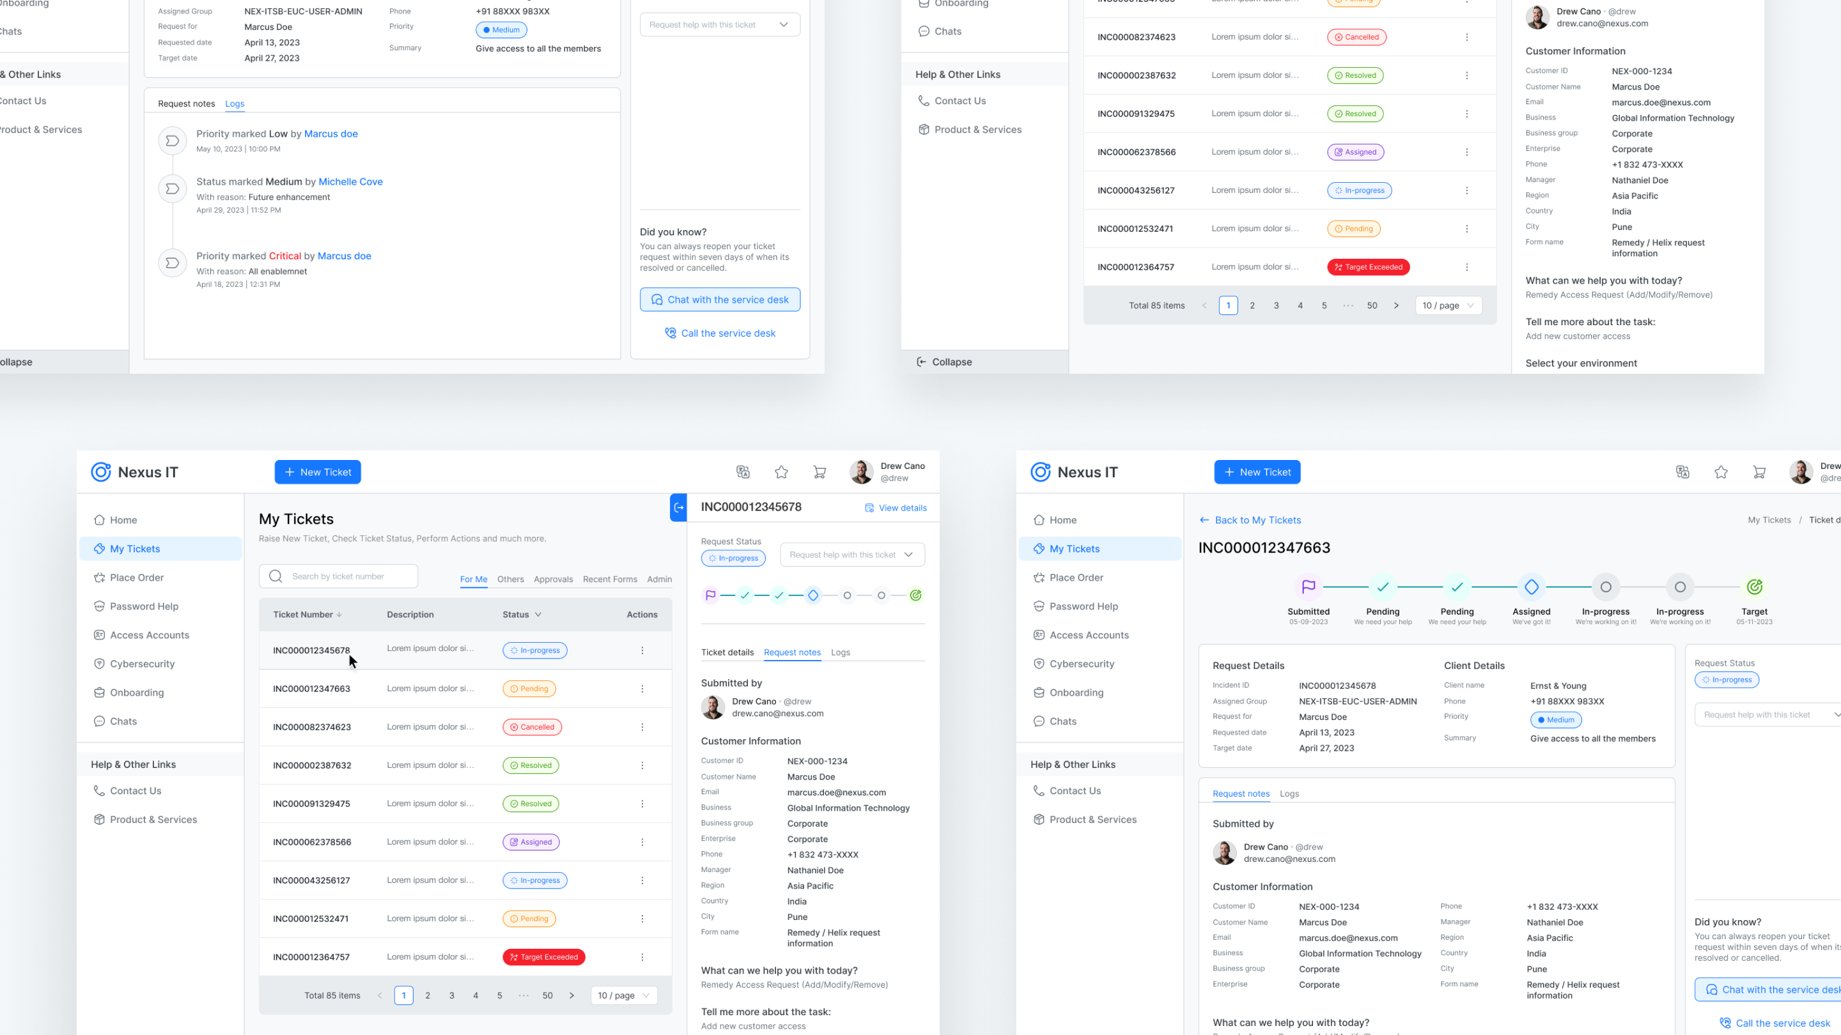Click the Submitted flag step in ticket progress

1308,587
